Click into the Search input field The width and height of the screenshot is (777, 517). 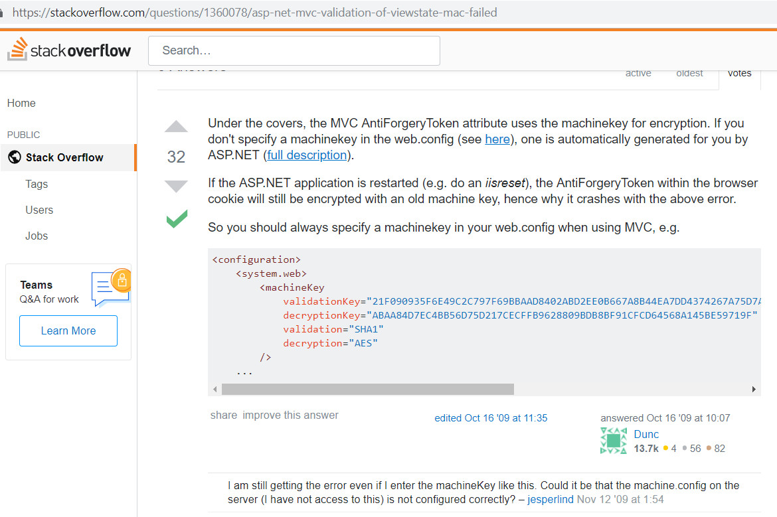click(294, 50)
